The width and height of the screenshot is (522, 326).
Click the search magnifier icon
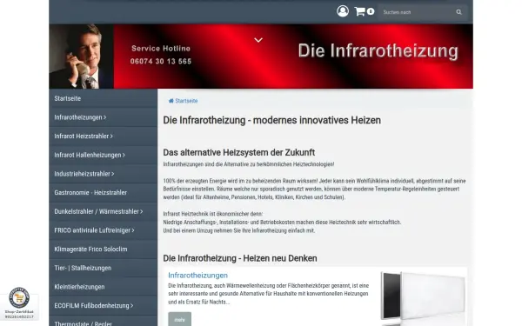(458, 12)
